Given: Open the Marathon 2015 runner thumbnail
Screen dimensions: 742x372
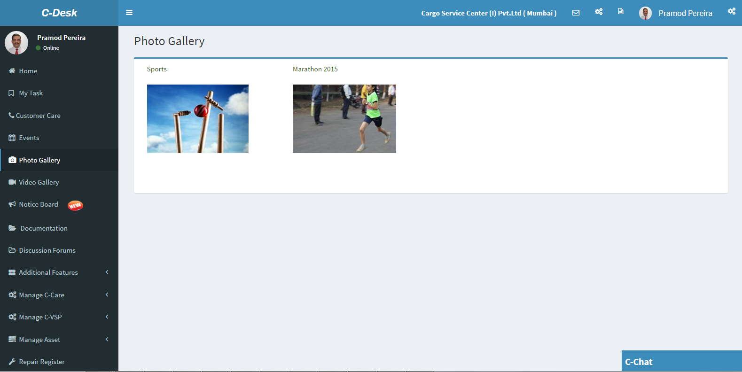Looking at the screenshot, I should click(x=344, y=119).
